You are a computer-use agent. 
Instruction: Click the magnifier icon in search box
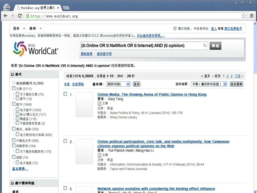(205, 45)
